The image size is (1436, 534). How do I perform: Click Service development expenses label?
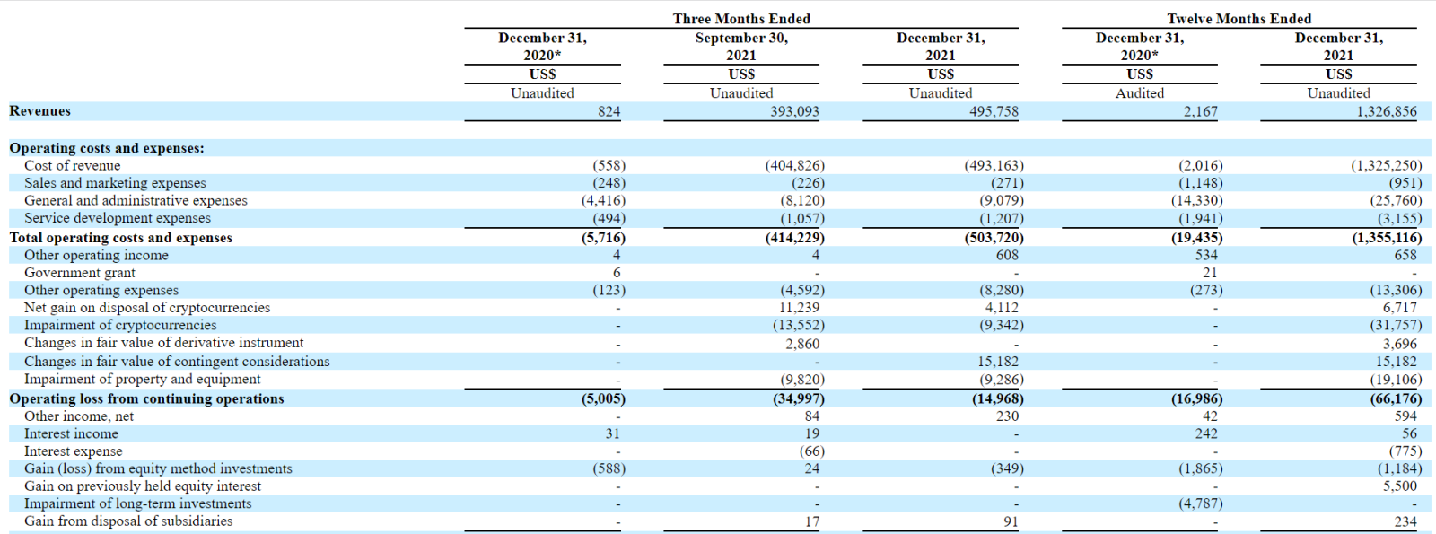tap(118, 218)
